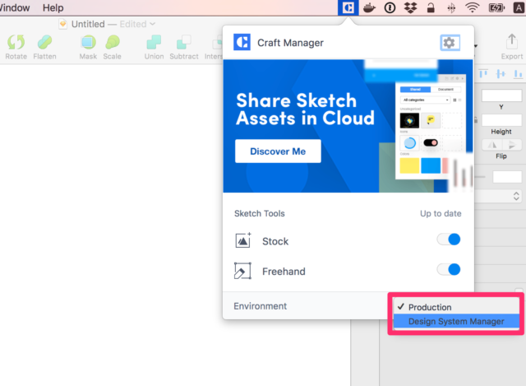The height and width of the screenshot is (386, 526).
Task: Click the Up to date status text
Action: pyautogui.click(x=441, y=213)
